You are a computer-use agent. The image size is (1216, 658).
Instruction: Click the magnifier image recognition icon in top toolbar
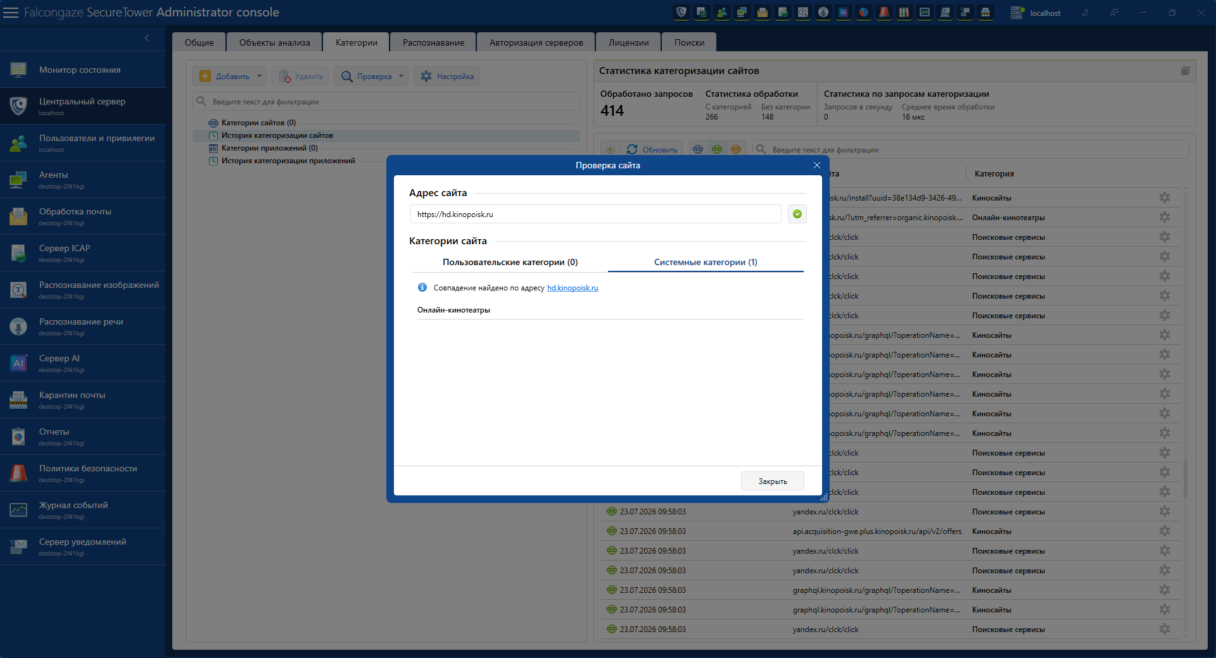[x=803, y=13]
